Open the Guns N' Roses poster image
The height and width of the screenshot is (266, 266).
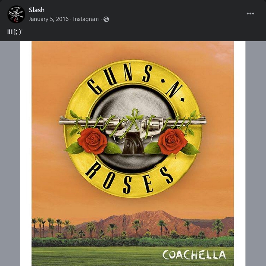pos(133,154)
